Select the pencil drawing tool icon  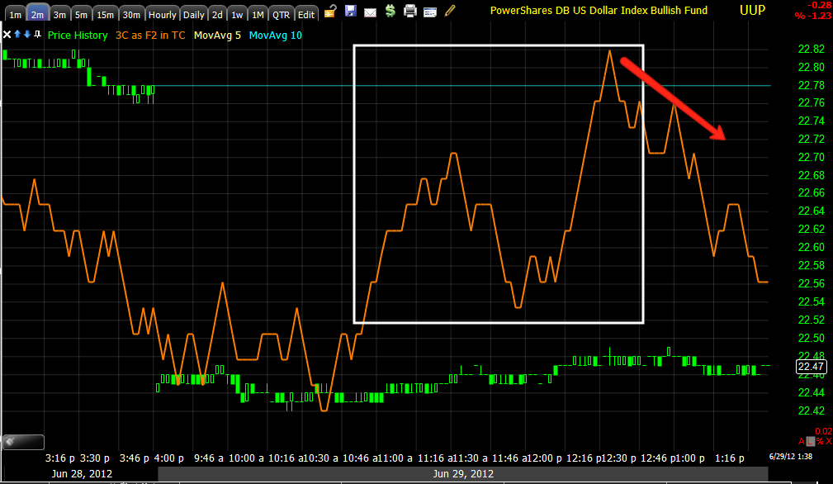pos(450,11)
